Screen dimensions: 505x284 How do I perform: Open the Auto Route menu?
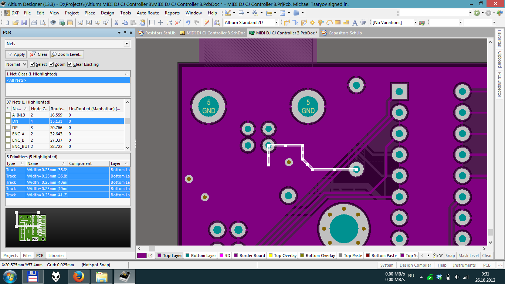148,13
